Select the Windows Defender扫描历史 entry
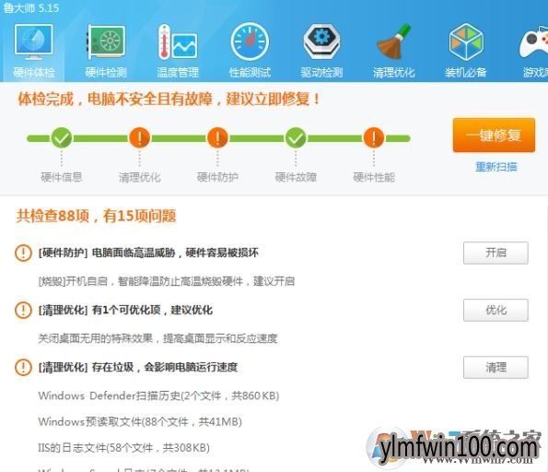Screen dimensions: 548x472 click(x=158, y=395)
